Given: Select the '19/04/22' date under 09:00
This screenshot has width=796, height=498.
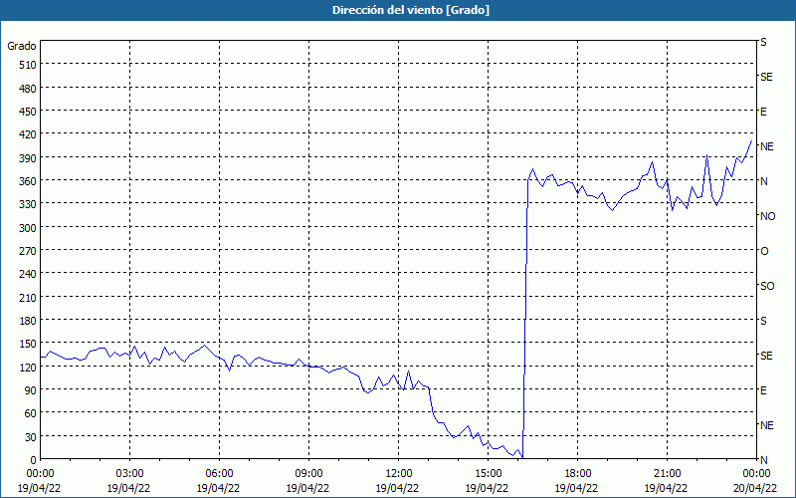Looking at the screenshot, I should click(308, 489).
